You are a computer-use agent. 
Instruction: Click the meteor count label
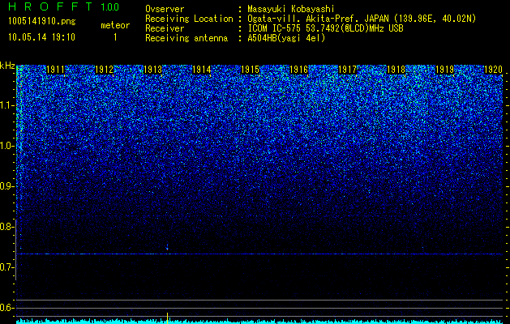point(115,25)
